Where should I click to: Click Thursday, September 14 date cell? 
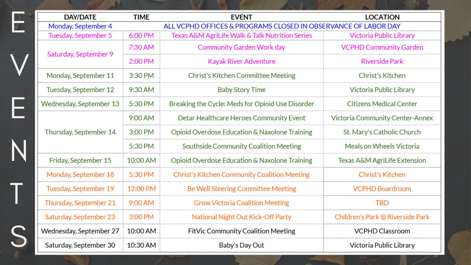(80, 132)
